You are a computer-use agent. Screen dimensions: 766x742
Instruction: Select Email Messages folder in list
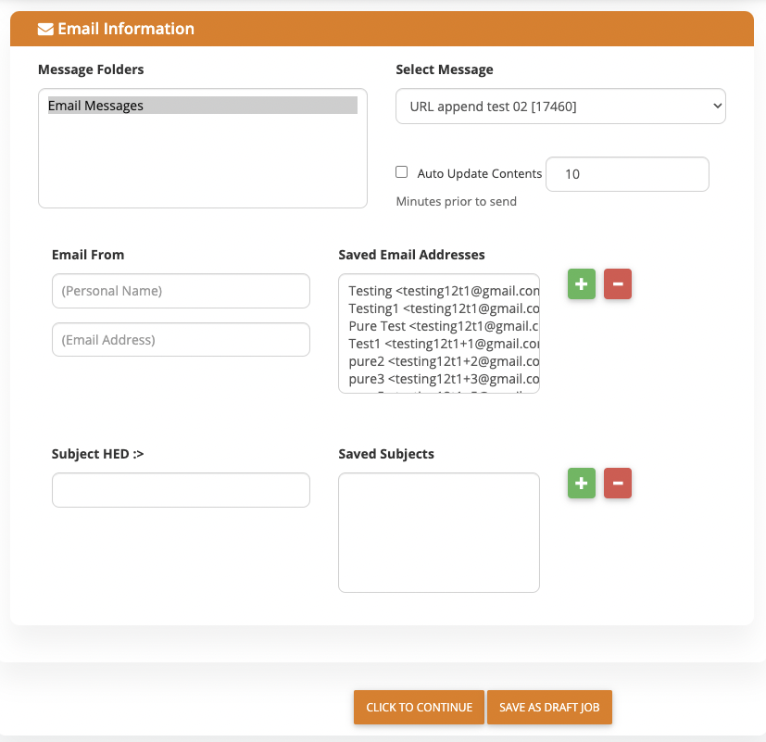pyautogui.click(x=203, y=106)
